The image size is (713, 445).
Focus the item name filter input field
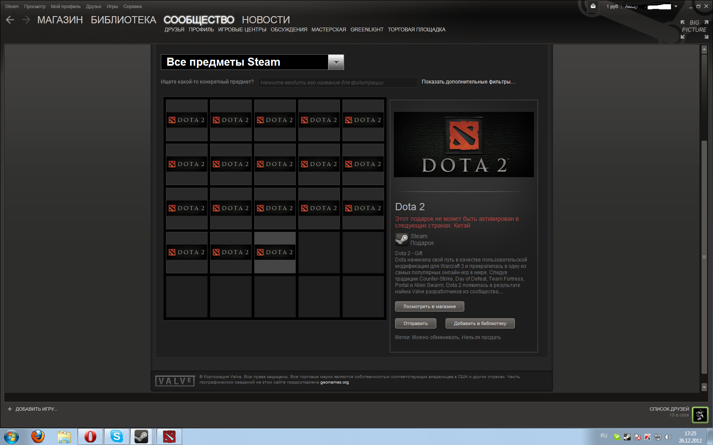337,82
